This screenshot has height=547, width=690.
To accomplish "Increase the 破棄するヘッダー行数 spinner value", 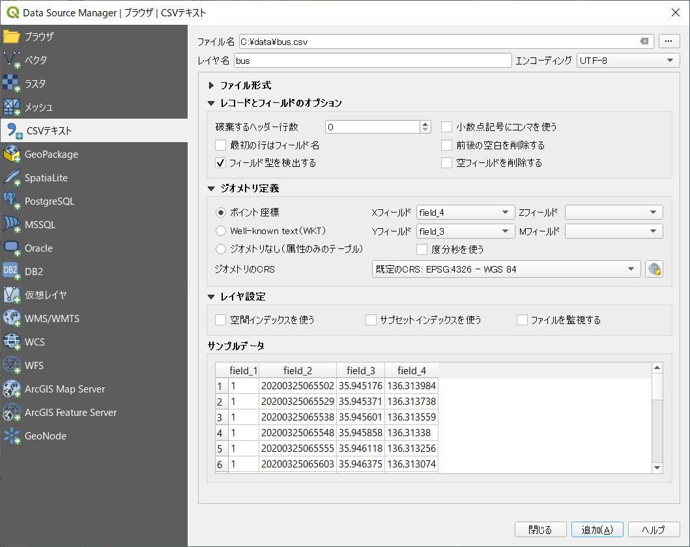I will click(x=425, y=124).
